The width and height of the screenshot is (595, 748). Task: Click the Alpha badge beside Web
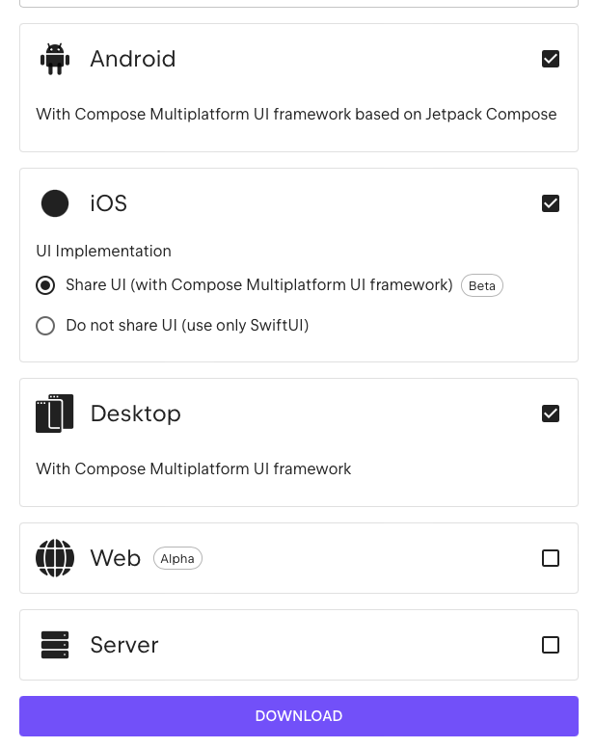tap(177, 559)
